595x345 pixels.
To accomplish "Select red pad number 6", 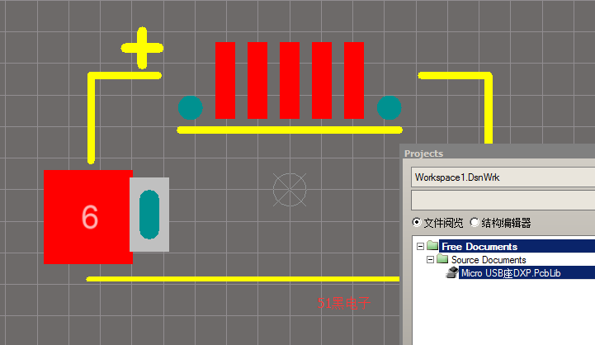I will [x=88, y=217].
